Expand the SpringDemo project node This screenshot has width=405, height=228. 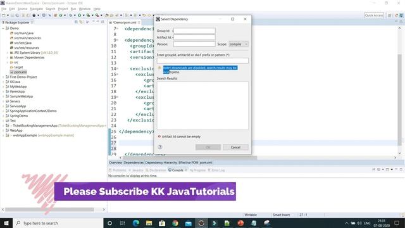click(x=3, y=116)
